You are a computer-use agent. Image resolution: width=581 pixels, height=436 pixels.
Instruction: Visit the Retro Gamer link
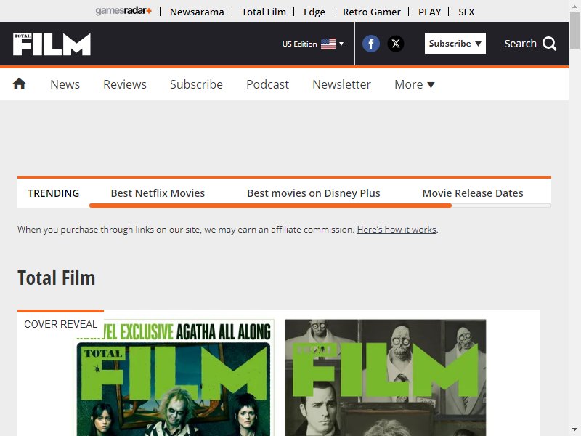(372, 12)
